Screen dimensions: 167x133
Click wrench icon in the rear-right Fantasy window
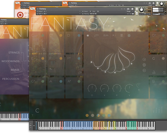pos(65,3)
